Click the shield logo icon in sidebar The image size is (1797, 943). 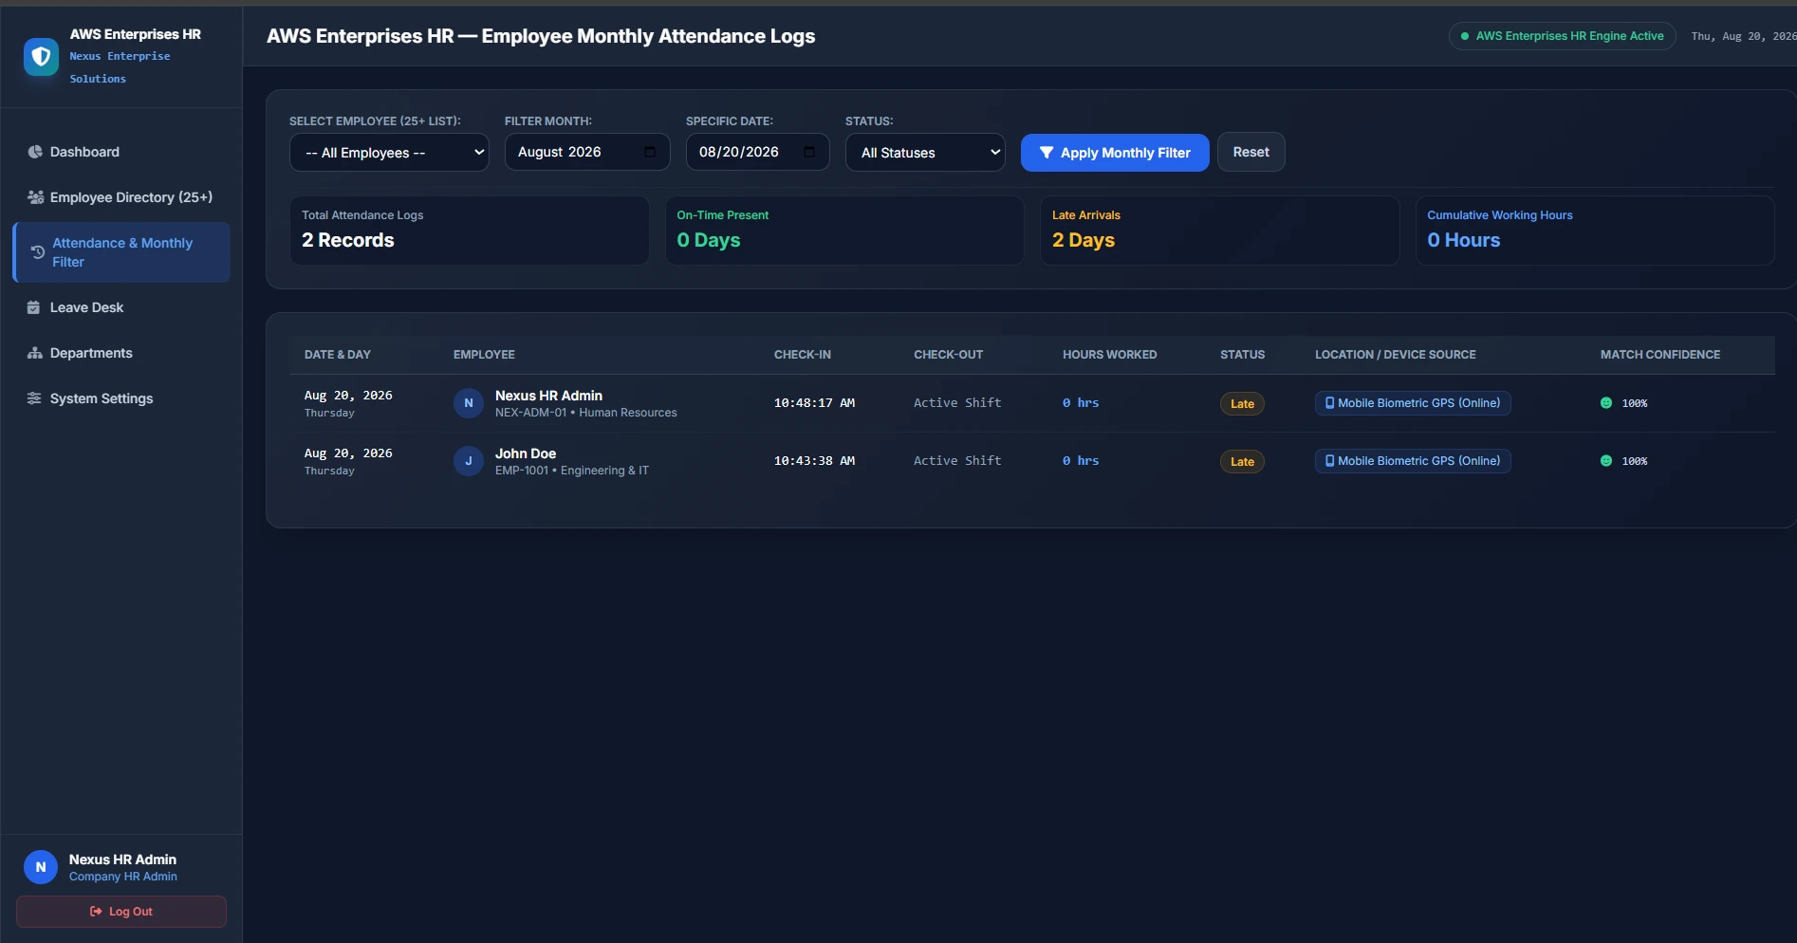[41, 56]
